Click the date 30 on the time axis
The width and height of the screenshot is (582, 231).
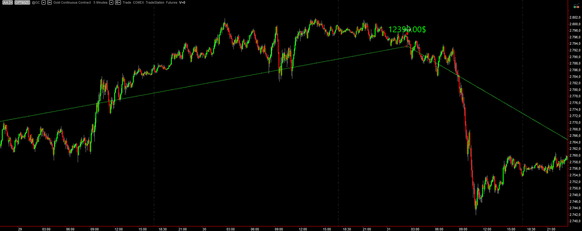click(x=204, y=229)
